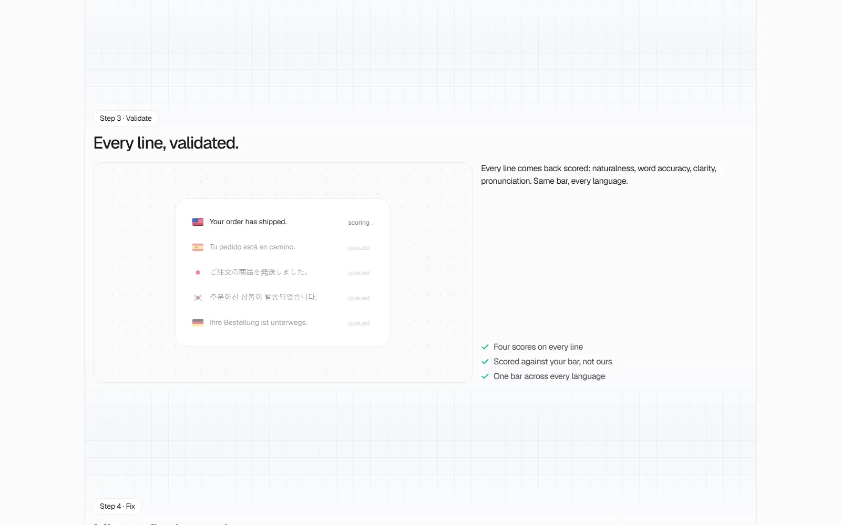Viewport: 841px width, 525px height.
Task: Click 'Four scores on every line' text
Action: click(x=538, y=347)
